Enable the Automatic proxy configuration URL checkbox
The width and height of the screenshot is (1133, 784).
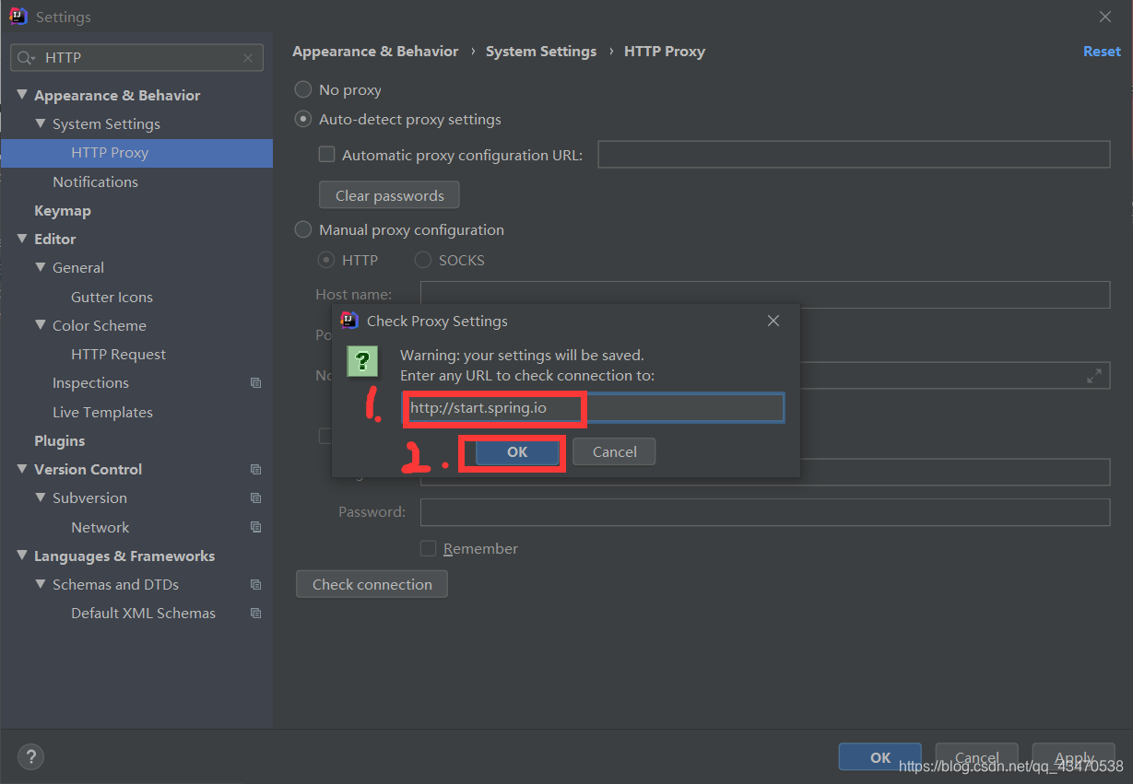tap(326, 155)
